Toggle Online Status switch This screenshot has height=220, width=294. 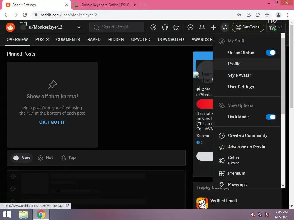(271, 53)
